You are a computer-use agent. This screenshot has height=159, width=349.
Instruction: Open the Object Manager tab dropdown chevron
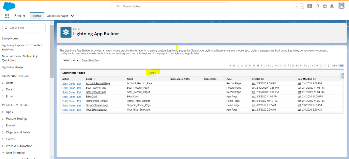coord(72,16)
